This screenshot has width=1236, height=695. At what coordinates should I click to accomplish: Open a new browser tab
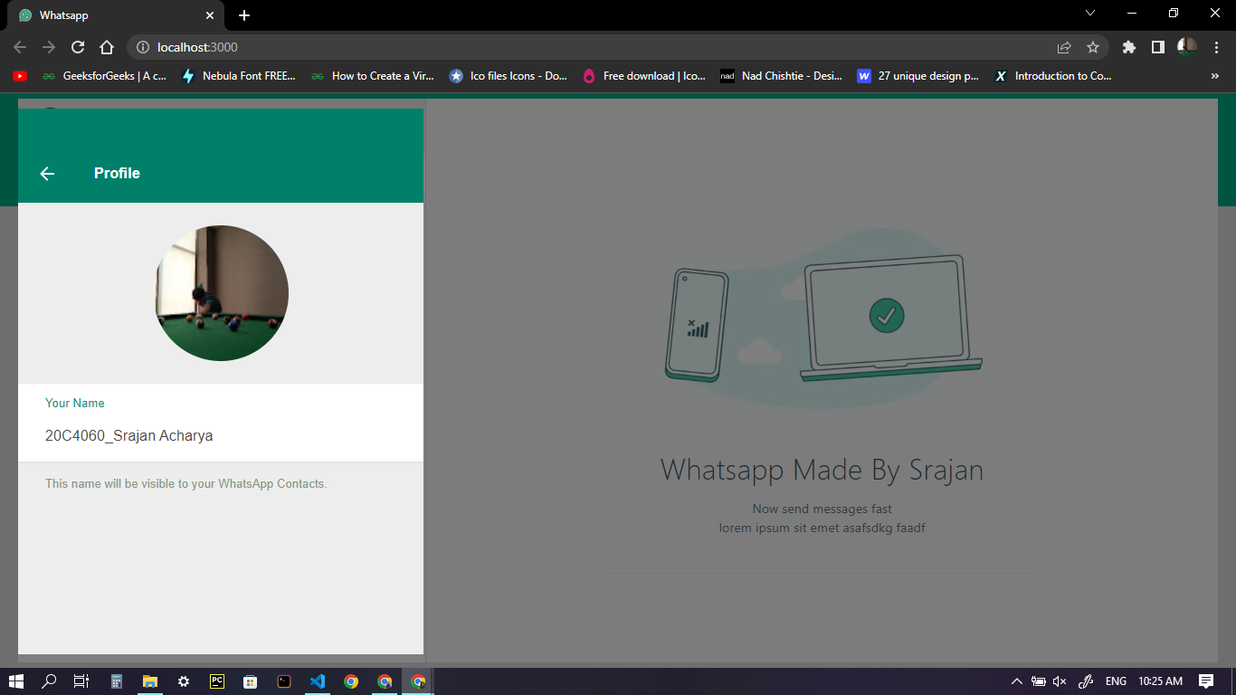pyautogui.click(x=244, y=15)
